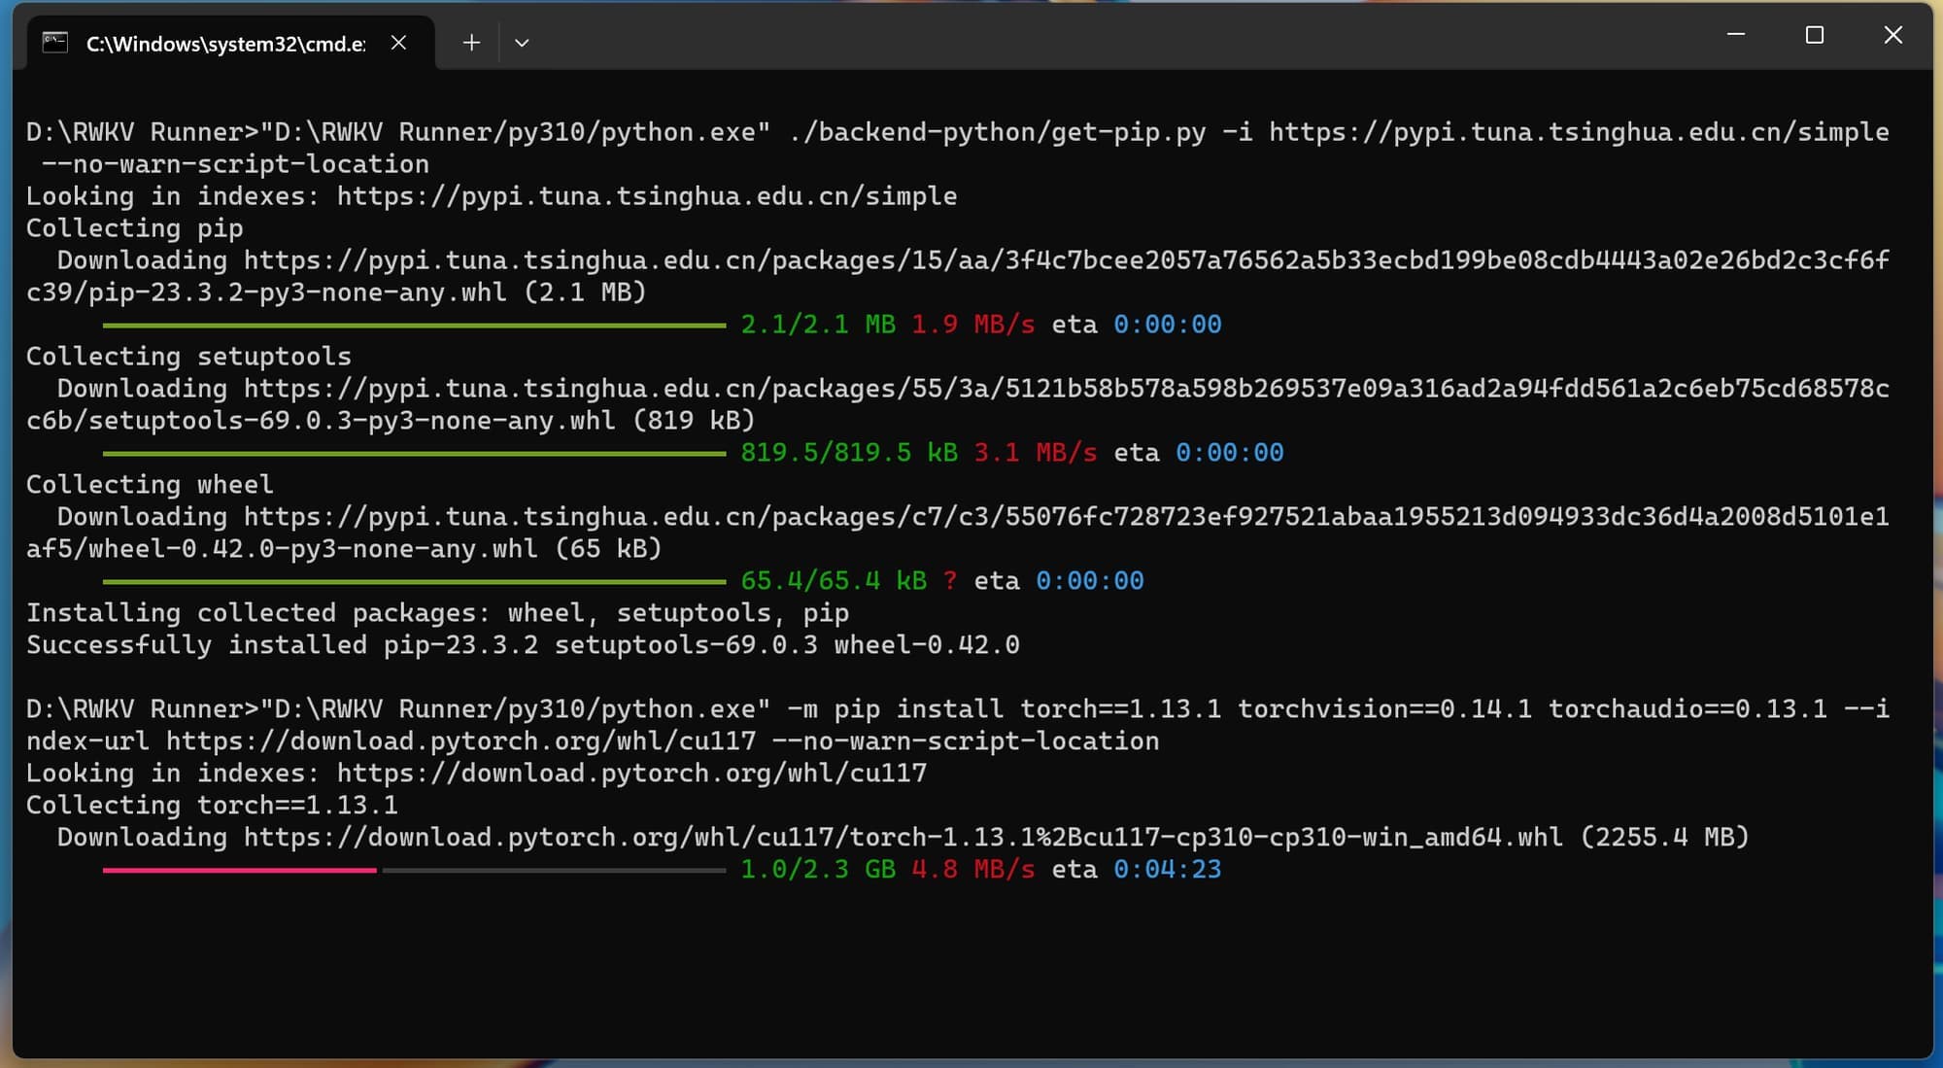Click the setuptools 819.5 kB progress bar
Viewport: 1943px width, 1068px height.
click(414, 453)
